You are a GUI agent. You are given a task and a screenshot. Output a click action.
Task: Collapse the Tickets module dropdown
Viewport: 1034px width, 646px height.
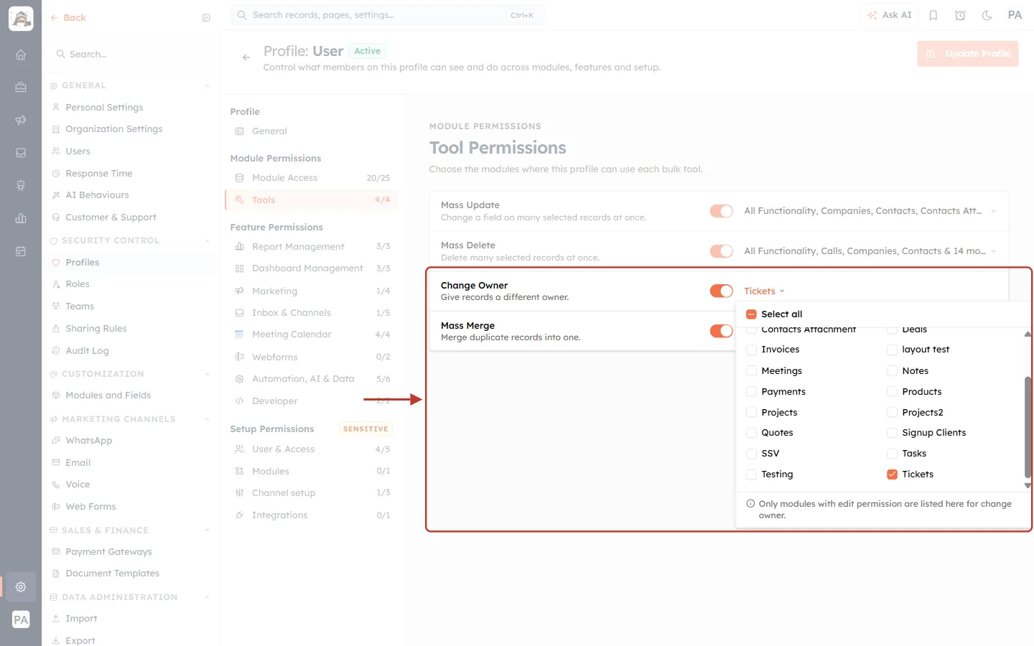pyautogui.click(x=764, y=291)
